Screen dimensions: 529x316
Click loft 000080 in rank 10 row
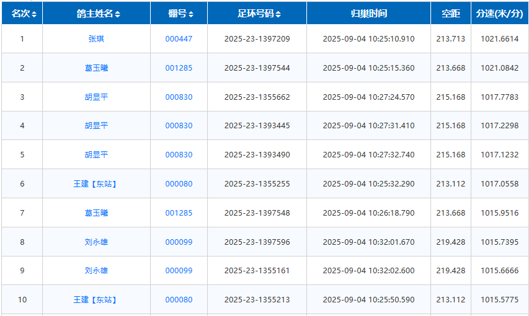coord(179,300)
